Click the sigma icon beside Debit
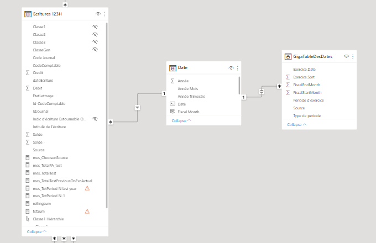Image resolution: width=376 pixels, height=243 pixels. [28, 88]
